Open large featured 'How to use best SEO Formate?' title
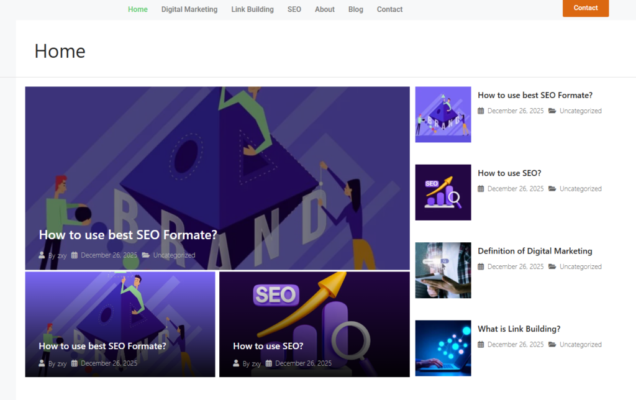The image size is (636, 400). [128, 235]
